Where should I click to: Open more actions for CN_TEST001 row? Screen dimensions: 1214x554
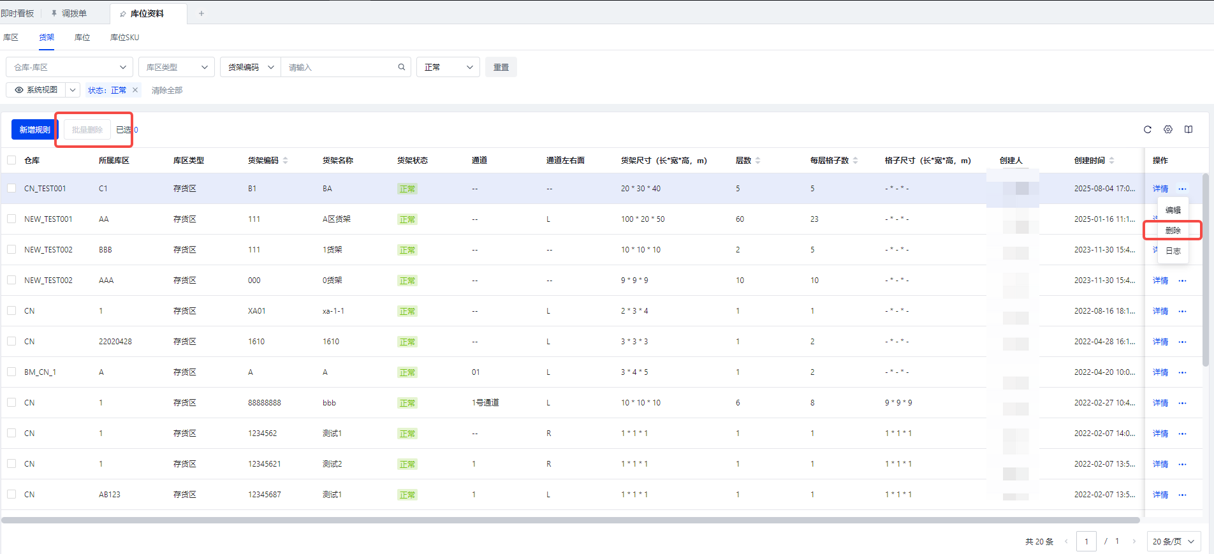point(1183,189)
